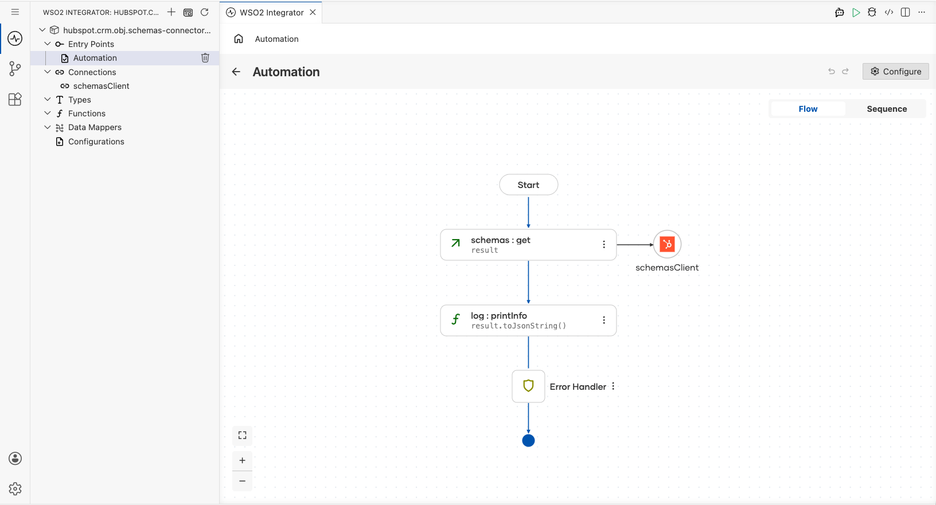Go to the home icon in breadcrumb
This screenshot has height=505, width=936.
[x=239, y=39]
